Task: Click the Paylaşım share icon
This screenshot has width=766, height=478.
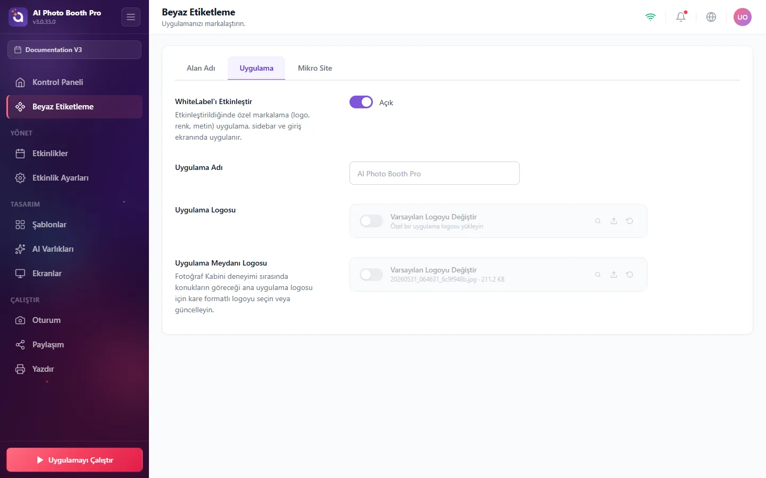Action: click(x=20, y=345)
